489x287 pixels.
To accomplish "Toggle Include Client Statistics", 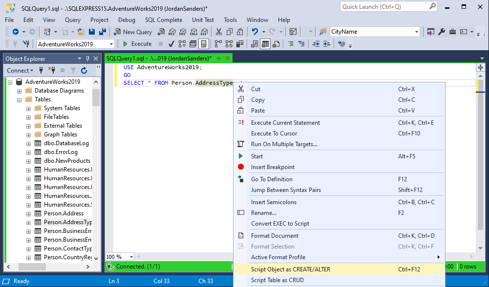I will [x=240, y=44].
